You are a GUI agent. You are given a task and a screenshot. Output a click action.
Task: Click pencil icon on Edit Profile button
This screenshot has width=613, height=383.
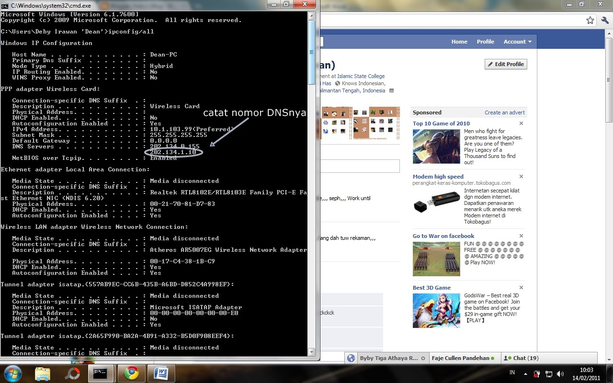tap(490, 64)
